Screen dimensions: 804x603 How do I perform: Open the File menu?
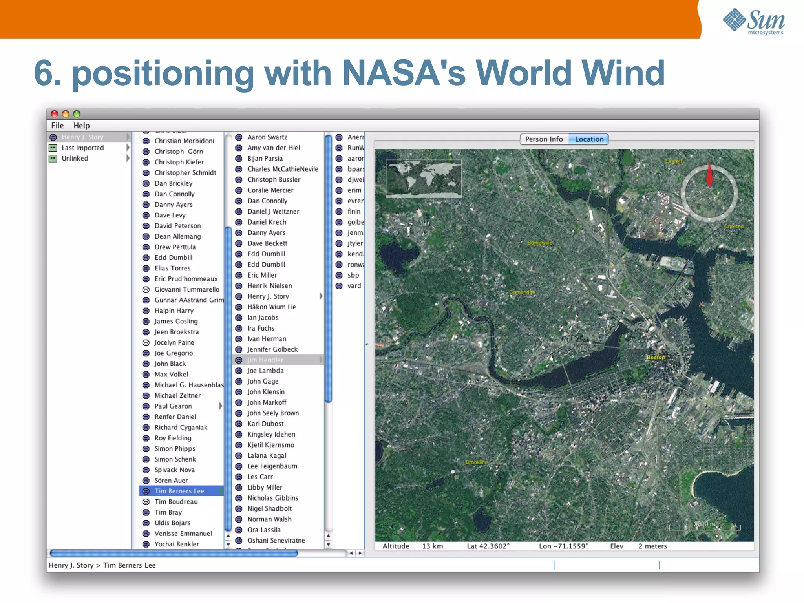point(57,126)
